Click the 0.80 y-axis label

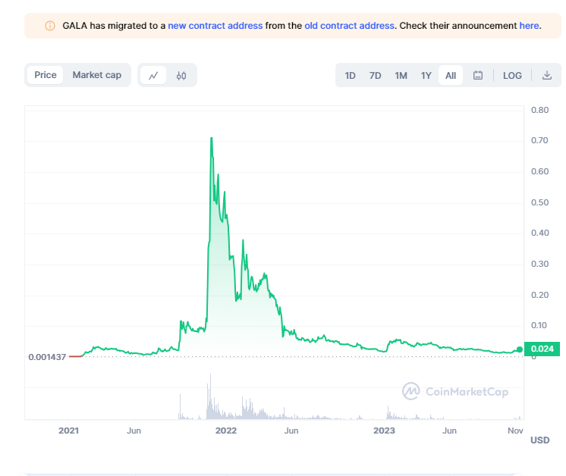click(539, 110)
